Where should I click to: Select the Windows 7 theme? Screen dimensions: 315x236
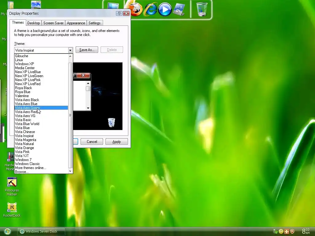click(x=42, y=160)
